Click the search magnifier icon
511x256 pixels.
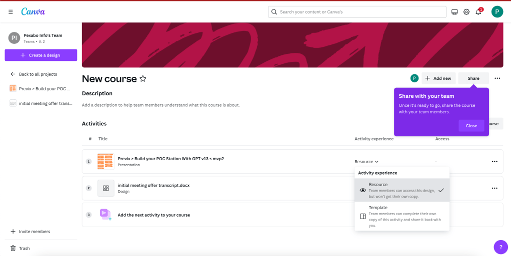click(x=274, y=12)
